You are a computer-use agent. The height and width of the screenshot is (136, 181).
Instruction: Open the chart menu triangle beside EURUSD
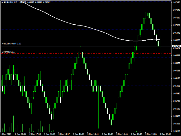(x=2, y=2)
